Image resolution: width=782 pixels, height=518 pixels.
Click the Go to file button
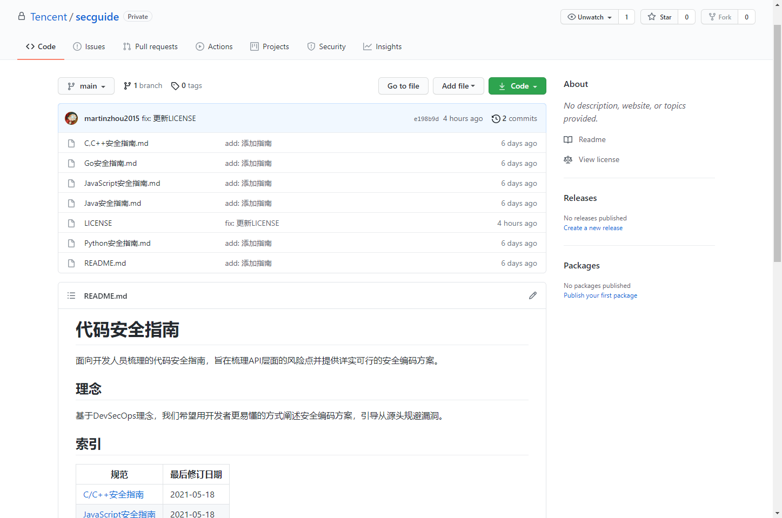[403, 86]
